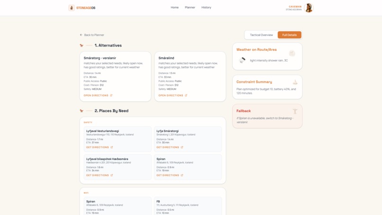Click the weather icon in Weather card header
Screen dimensions: 382x215
tap(292, 53)
